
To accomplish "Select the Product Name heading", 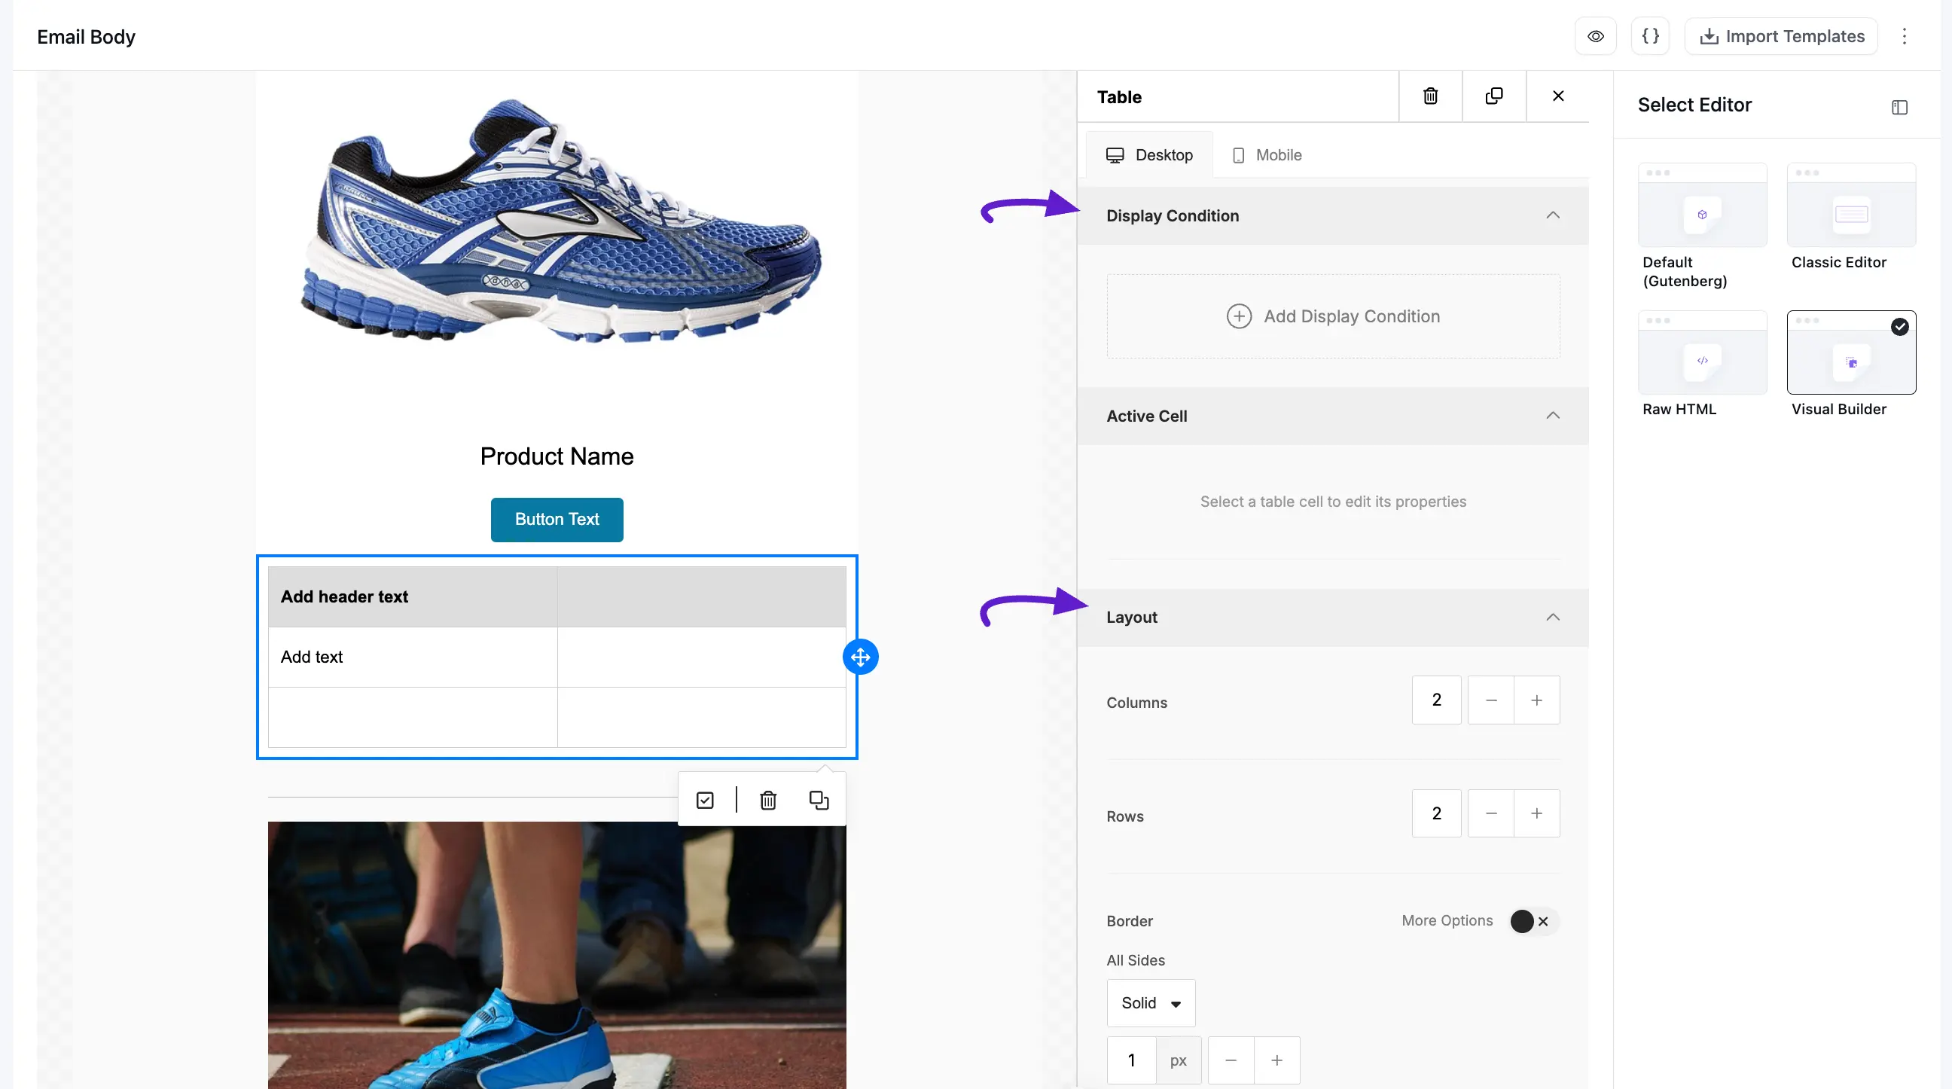I will point(557,456).
